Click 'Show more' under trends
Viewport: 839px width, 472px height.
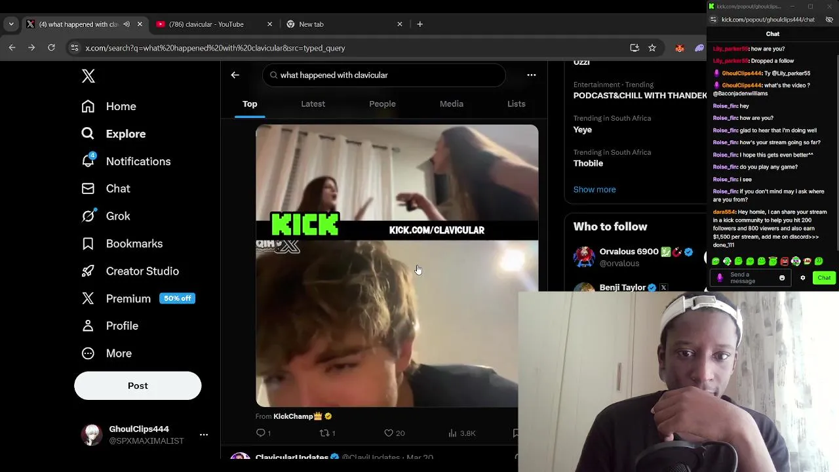[595, 189]
